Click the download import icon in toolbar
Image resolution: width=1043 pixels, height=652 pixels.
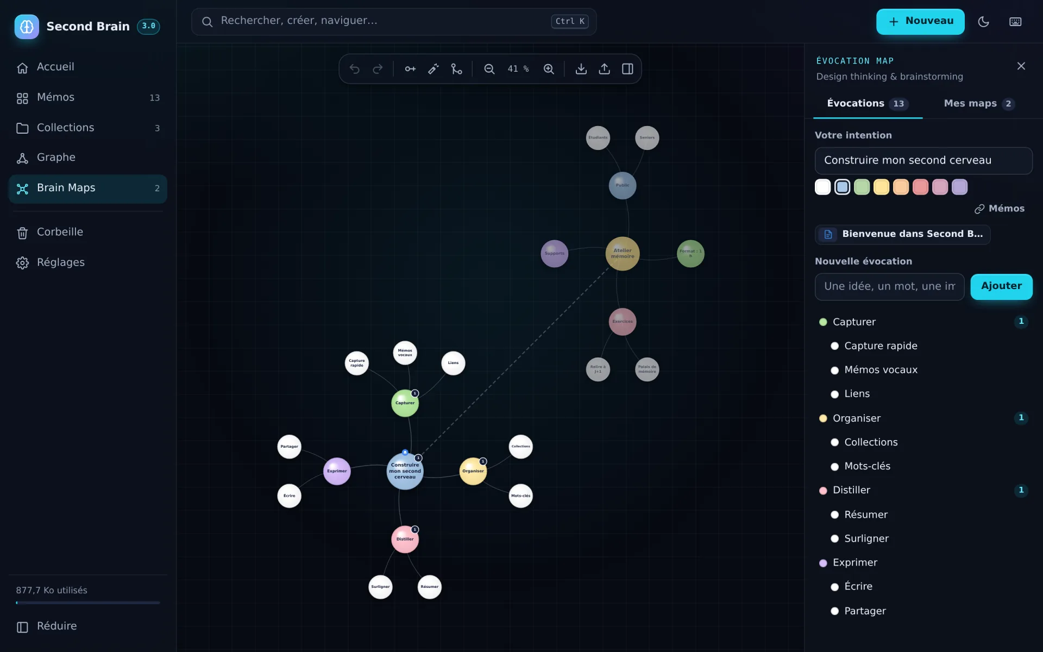click(581, 69)
